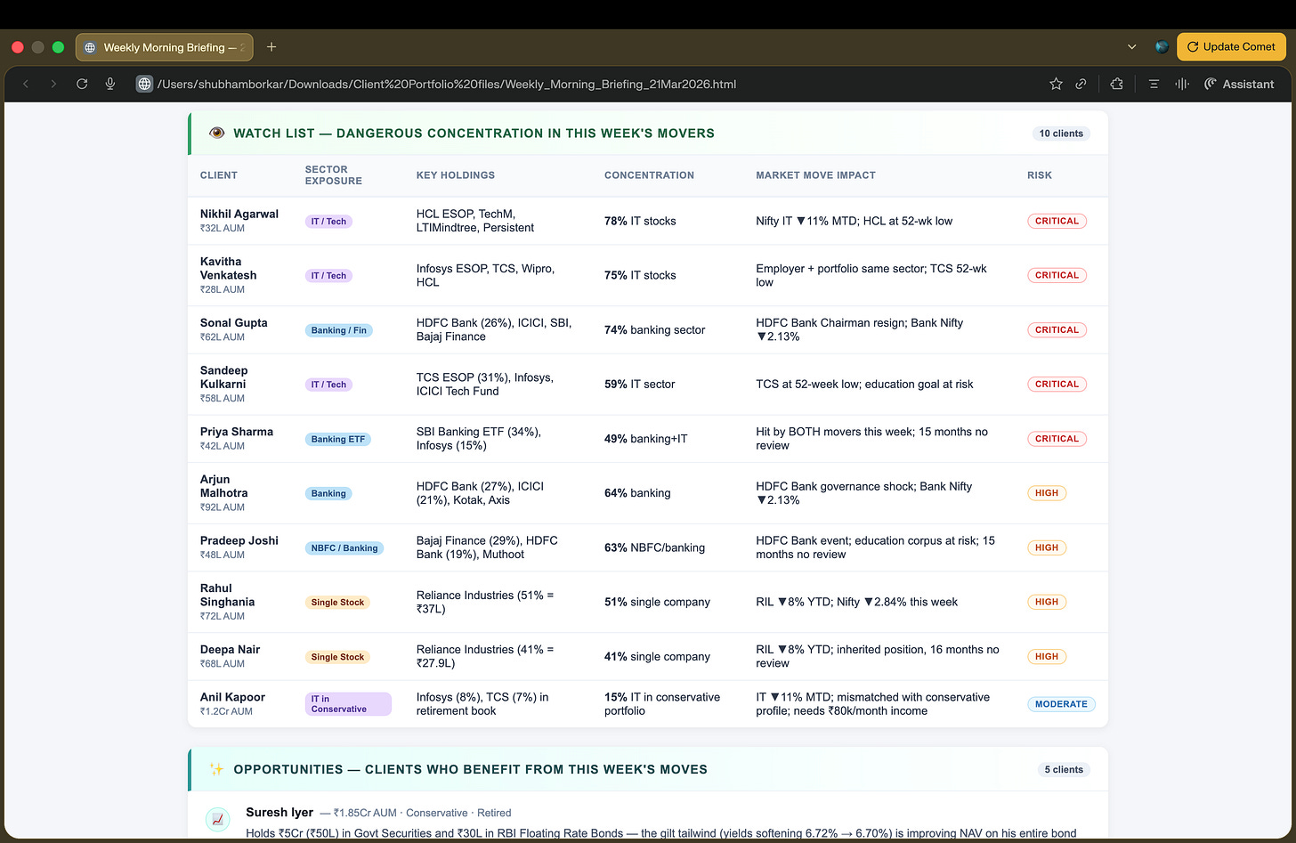Select client name Priya Sharma
1296x843 pixels.
click(x=237, y=432)
